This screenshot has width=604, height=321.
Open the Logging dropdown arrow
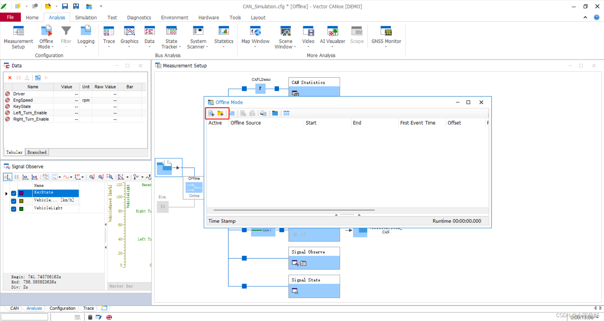coord(86,47)
